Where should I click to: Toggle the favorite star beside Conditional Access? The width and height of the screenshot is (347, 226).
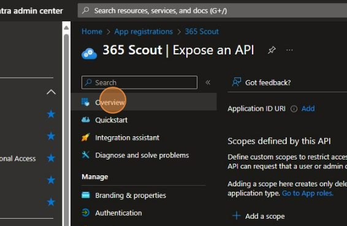51,158
